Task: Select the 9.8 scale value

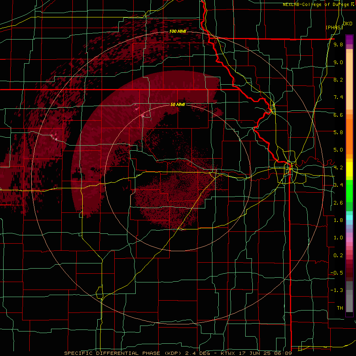Action: [x=338, y=45]
